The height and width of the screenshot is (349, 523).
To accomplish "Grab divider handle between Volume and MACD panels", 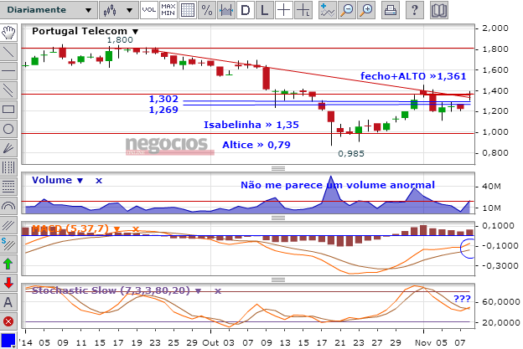I will pos(278,218).
